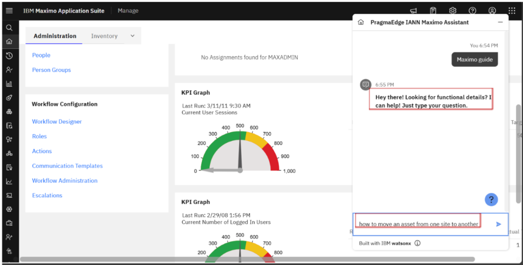Open the wheel-shaped sidebar icon
This screenshot has width=523, height=265.
click(9, 209)
